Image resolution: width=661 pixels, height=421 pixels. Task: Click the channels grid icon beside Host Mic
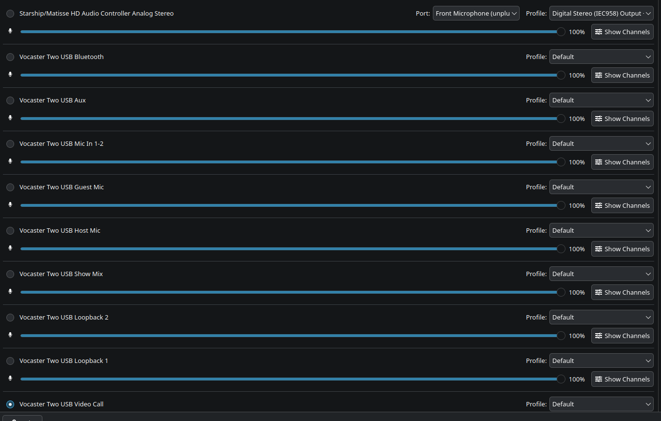pos(599,248)
